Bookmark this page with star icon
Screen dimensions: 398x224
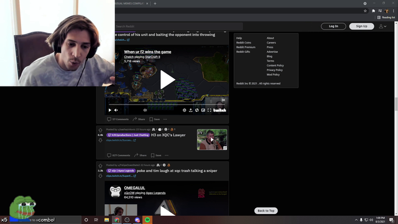365,11
